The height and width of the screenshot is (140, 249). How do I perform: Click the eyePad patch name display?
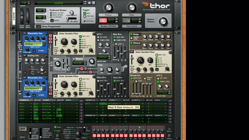58,3
